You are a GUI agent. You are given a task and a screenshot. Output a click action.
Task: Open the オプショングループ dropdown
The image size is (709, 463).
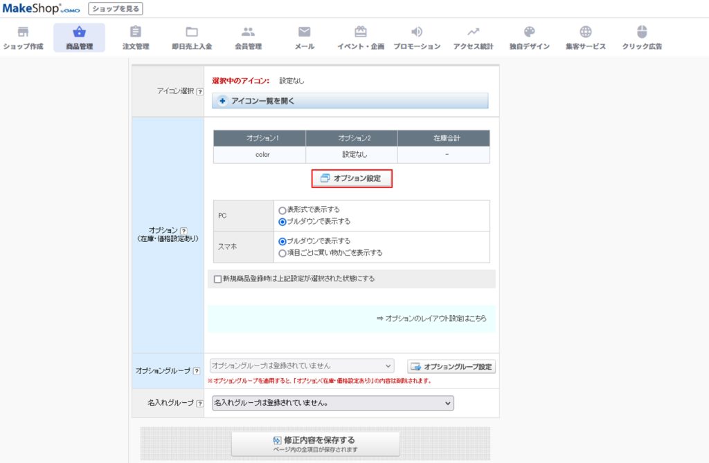click(301, 366)
